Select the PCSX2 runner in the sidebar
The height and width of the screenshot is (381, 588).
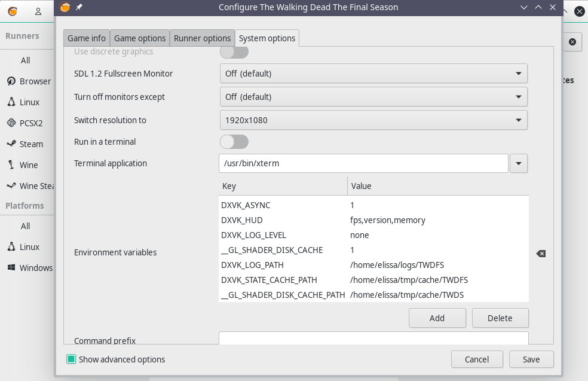point(24,123)
